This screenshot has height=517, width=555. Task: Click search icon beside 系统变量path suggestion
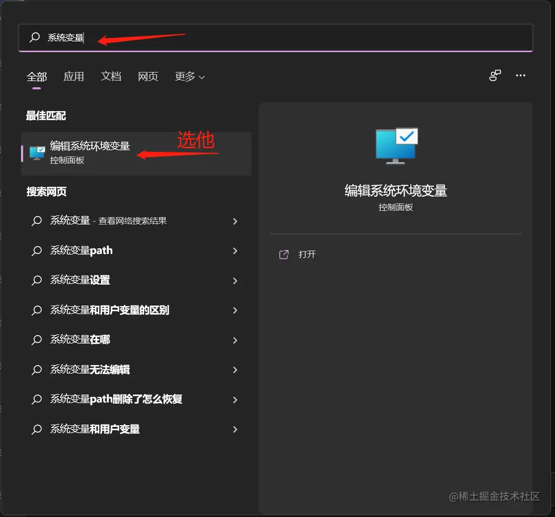pyautogui.click(x=37, y=251)
